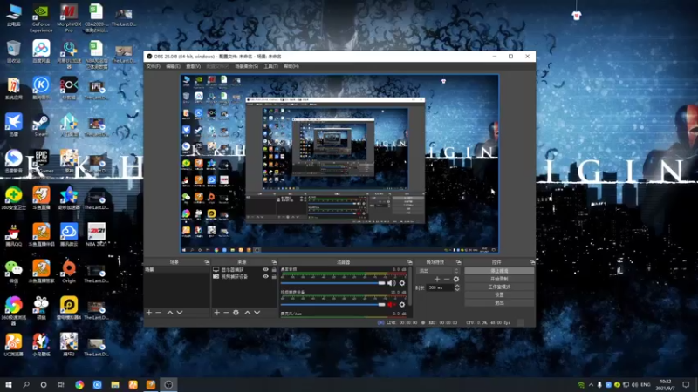Click the Audio Mixer vertical scrollbar

409,287
